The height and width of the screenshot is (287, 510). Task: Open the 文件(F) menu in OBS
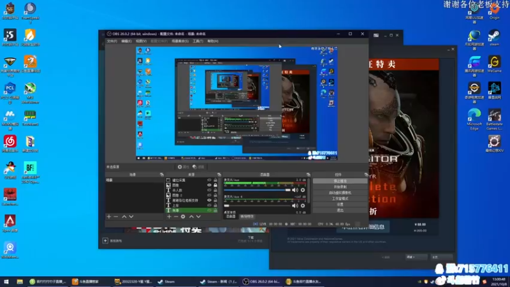click(112, 41)
